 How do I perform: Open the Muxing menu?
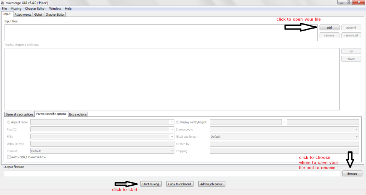16,9
